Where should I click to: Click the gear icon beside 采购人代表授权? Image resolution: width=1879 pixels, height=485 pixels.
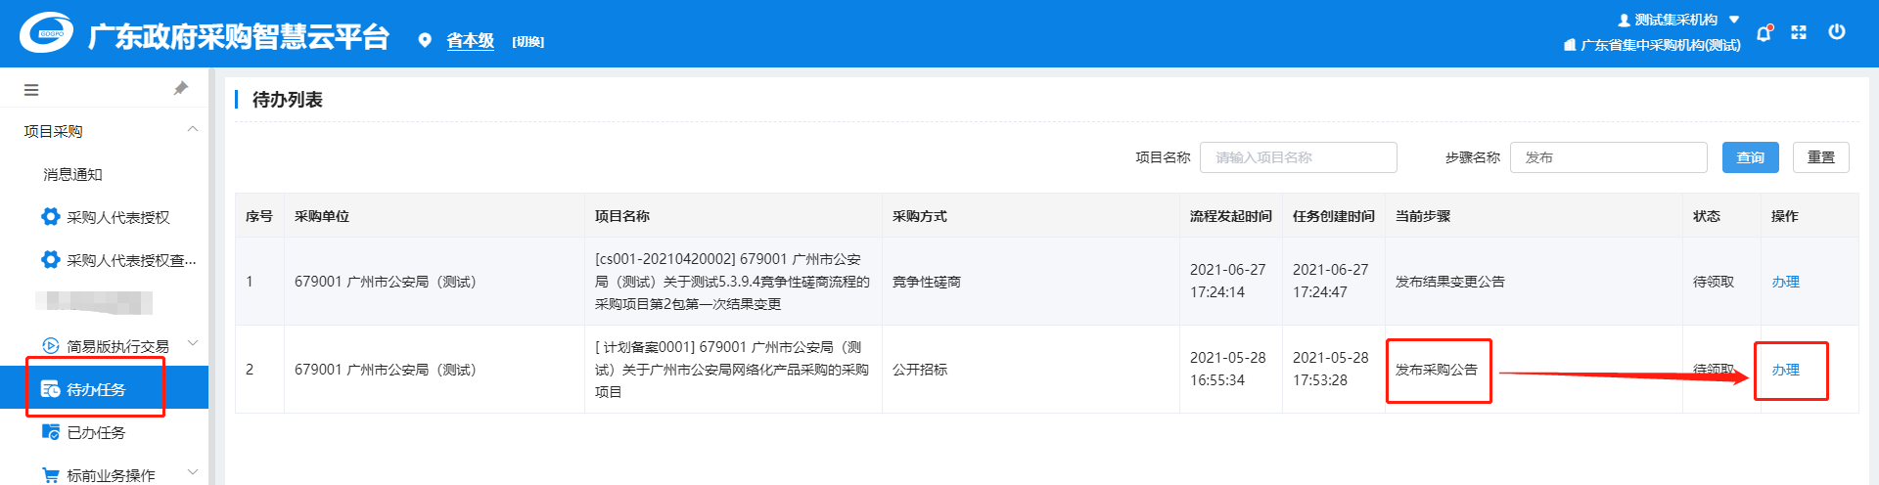coord(51,217)
